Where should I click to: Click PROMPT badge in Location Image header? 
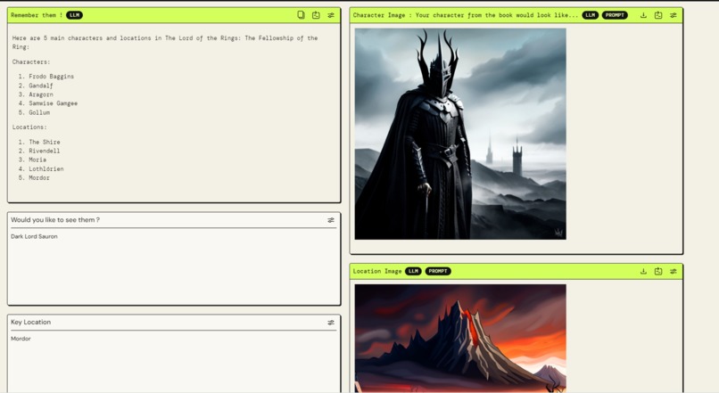[438, 271]
